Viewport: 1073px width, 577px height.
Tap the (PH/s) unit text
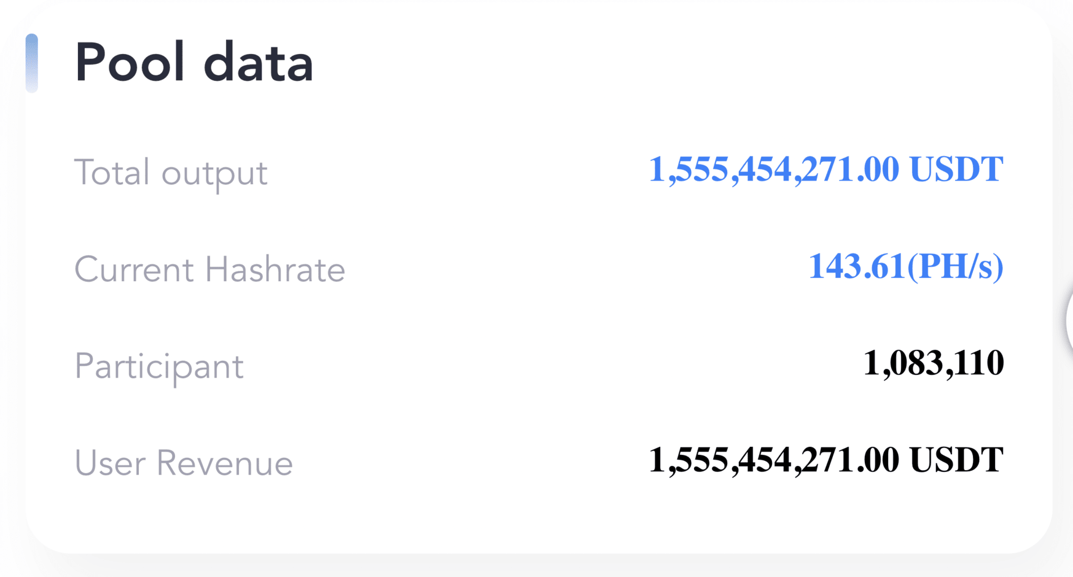(955, 267)
